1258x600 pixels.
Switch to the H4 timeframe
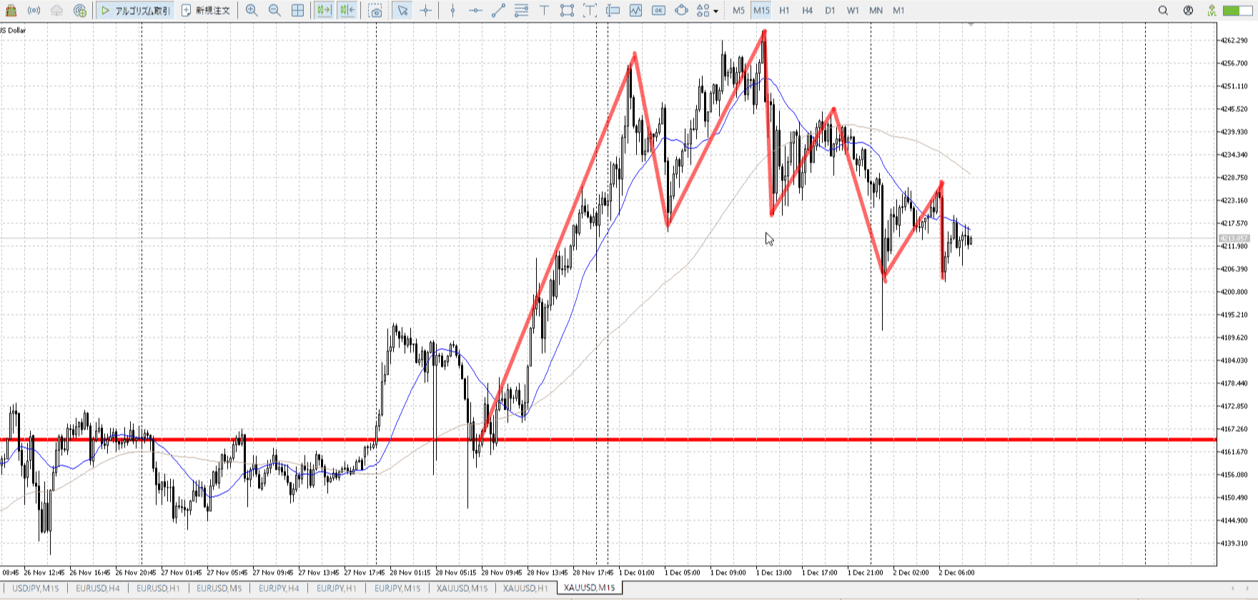point(807,11)
